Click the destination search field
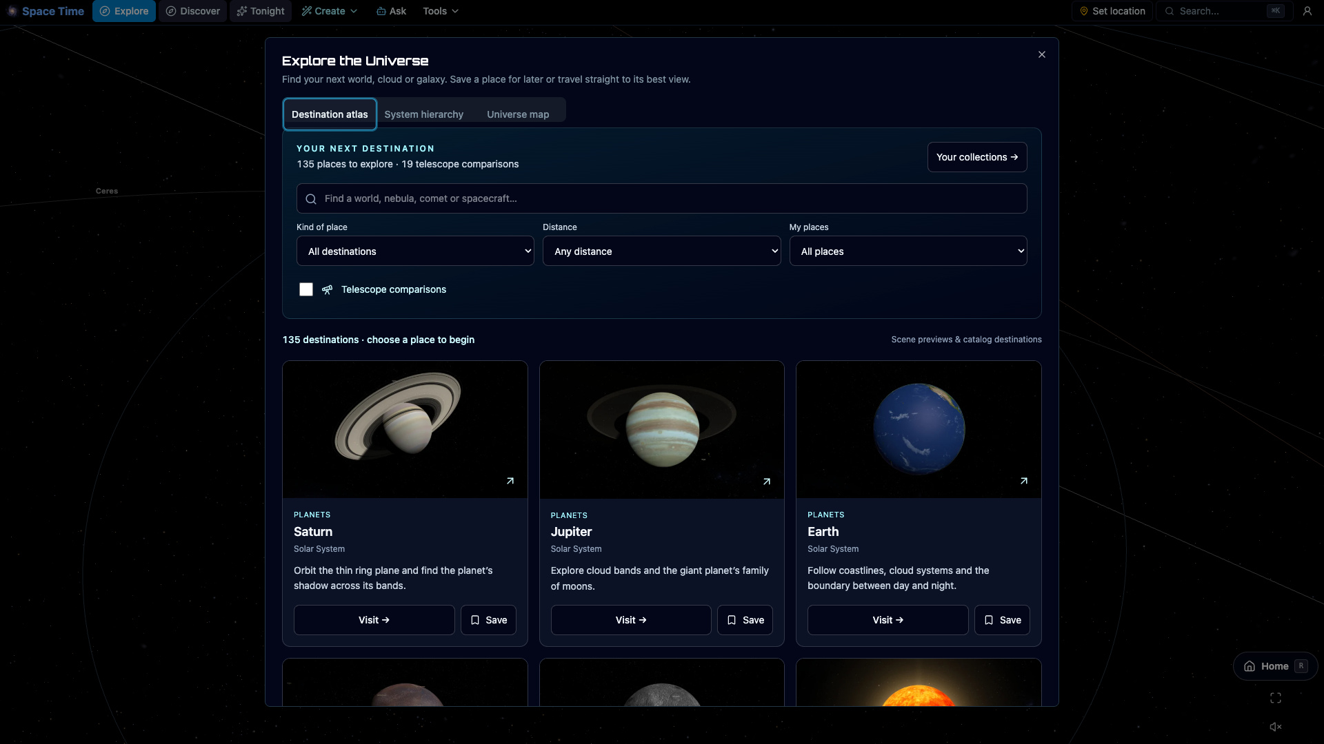Image resolution: width=1324 pixels, height=744 pixels. point(662,198)
